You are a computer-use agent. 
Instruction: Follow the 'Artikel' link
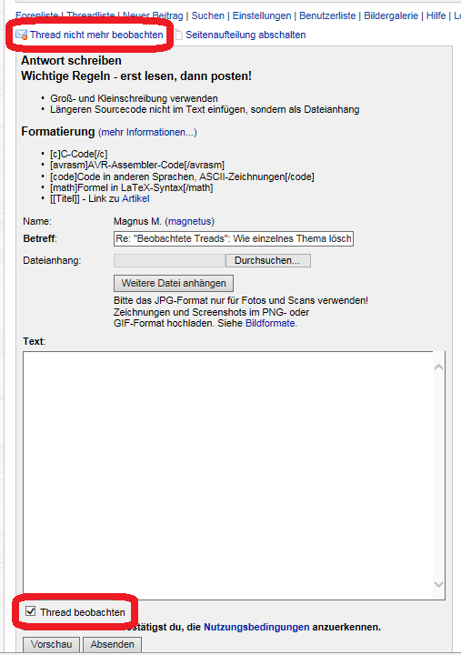click(135, 199)
